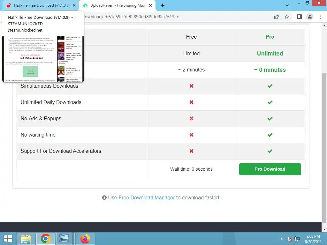Click the No-Ads & Popups row label
This screenshot has width=327, height=245.
tap(41, 119)
